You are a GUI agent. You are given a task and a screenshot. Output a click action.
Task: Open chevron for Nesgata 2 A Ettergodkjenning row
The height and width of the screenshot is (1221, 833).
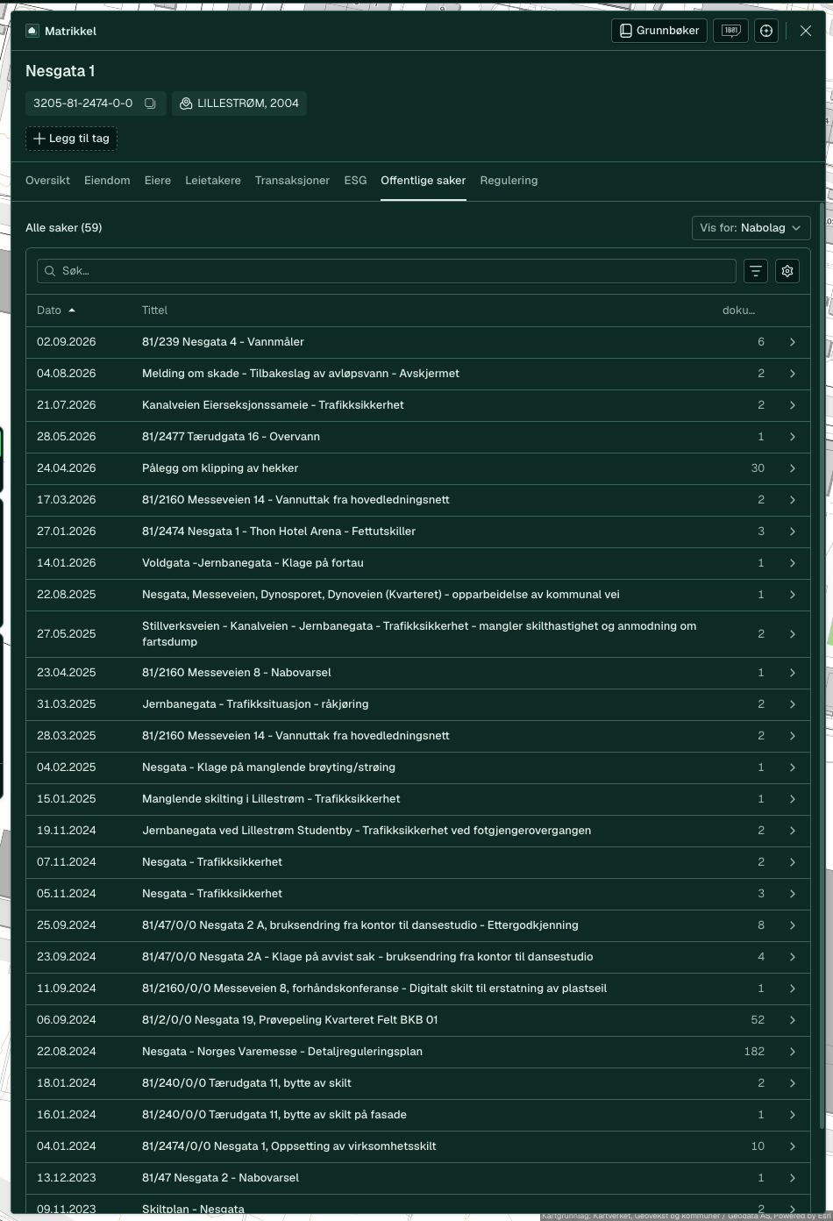792,925
